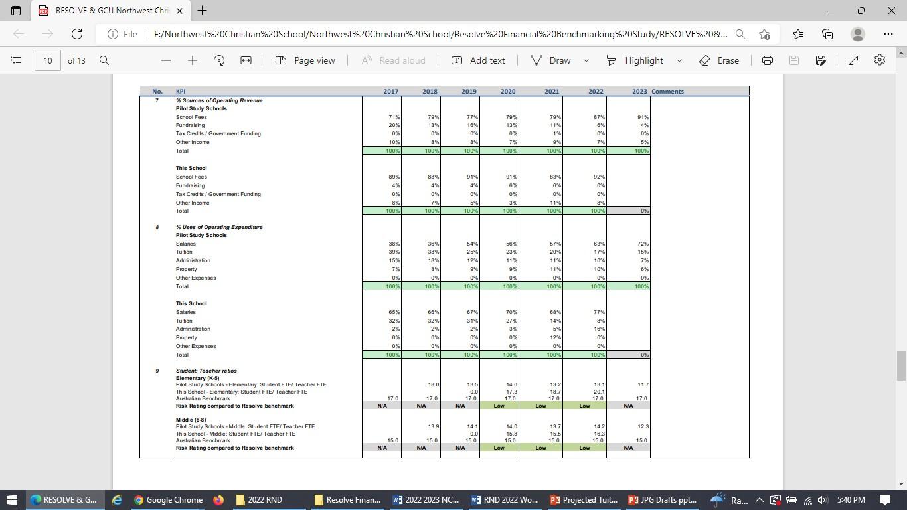Viewport: 907px width, 510px height.
Task: Open the network status icon
Action: pyautogui.click(x=807, y=500)
